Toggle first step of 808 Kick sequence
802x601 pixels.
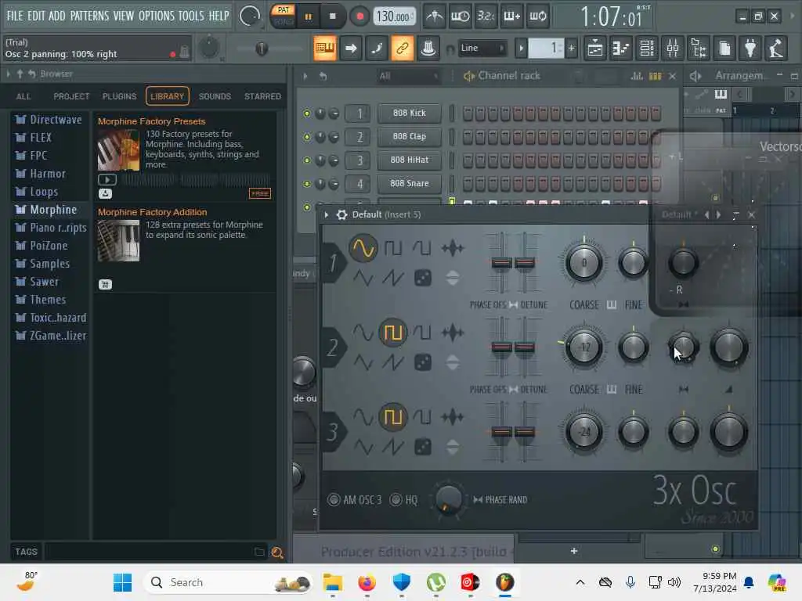coord(468,113)
